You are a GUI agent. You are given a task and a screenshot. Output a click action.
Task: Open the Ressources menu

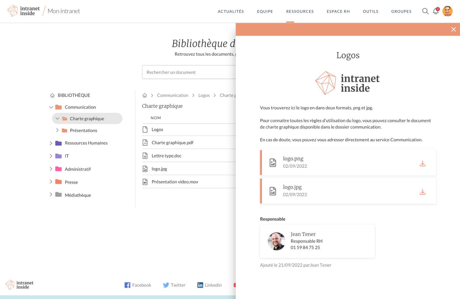coord(300,11)
